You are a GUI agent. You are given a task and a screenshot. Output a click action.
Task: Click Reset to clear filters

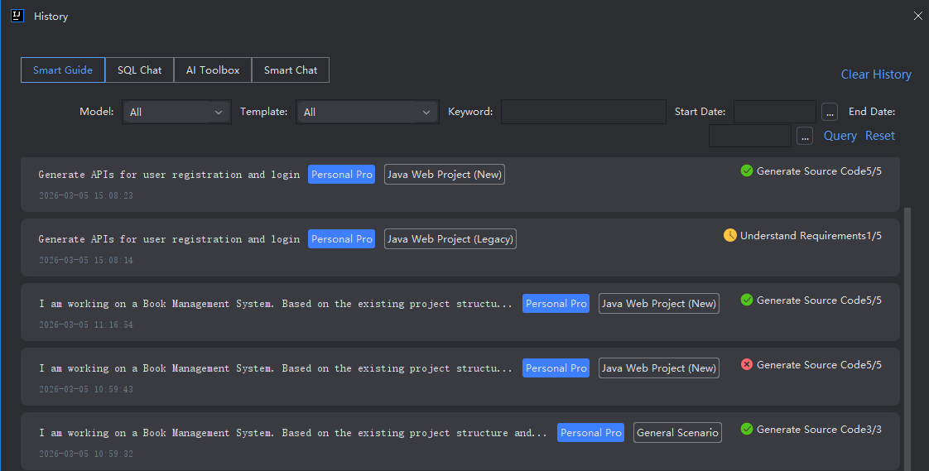[x=880, y=136]
